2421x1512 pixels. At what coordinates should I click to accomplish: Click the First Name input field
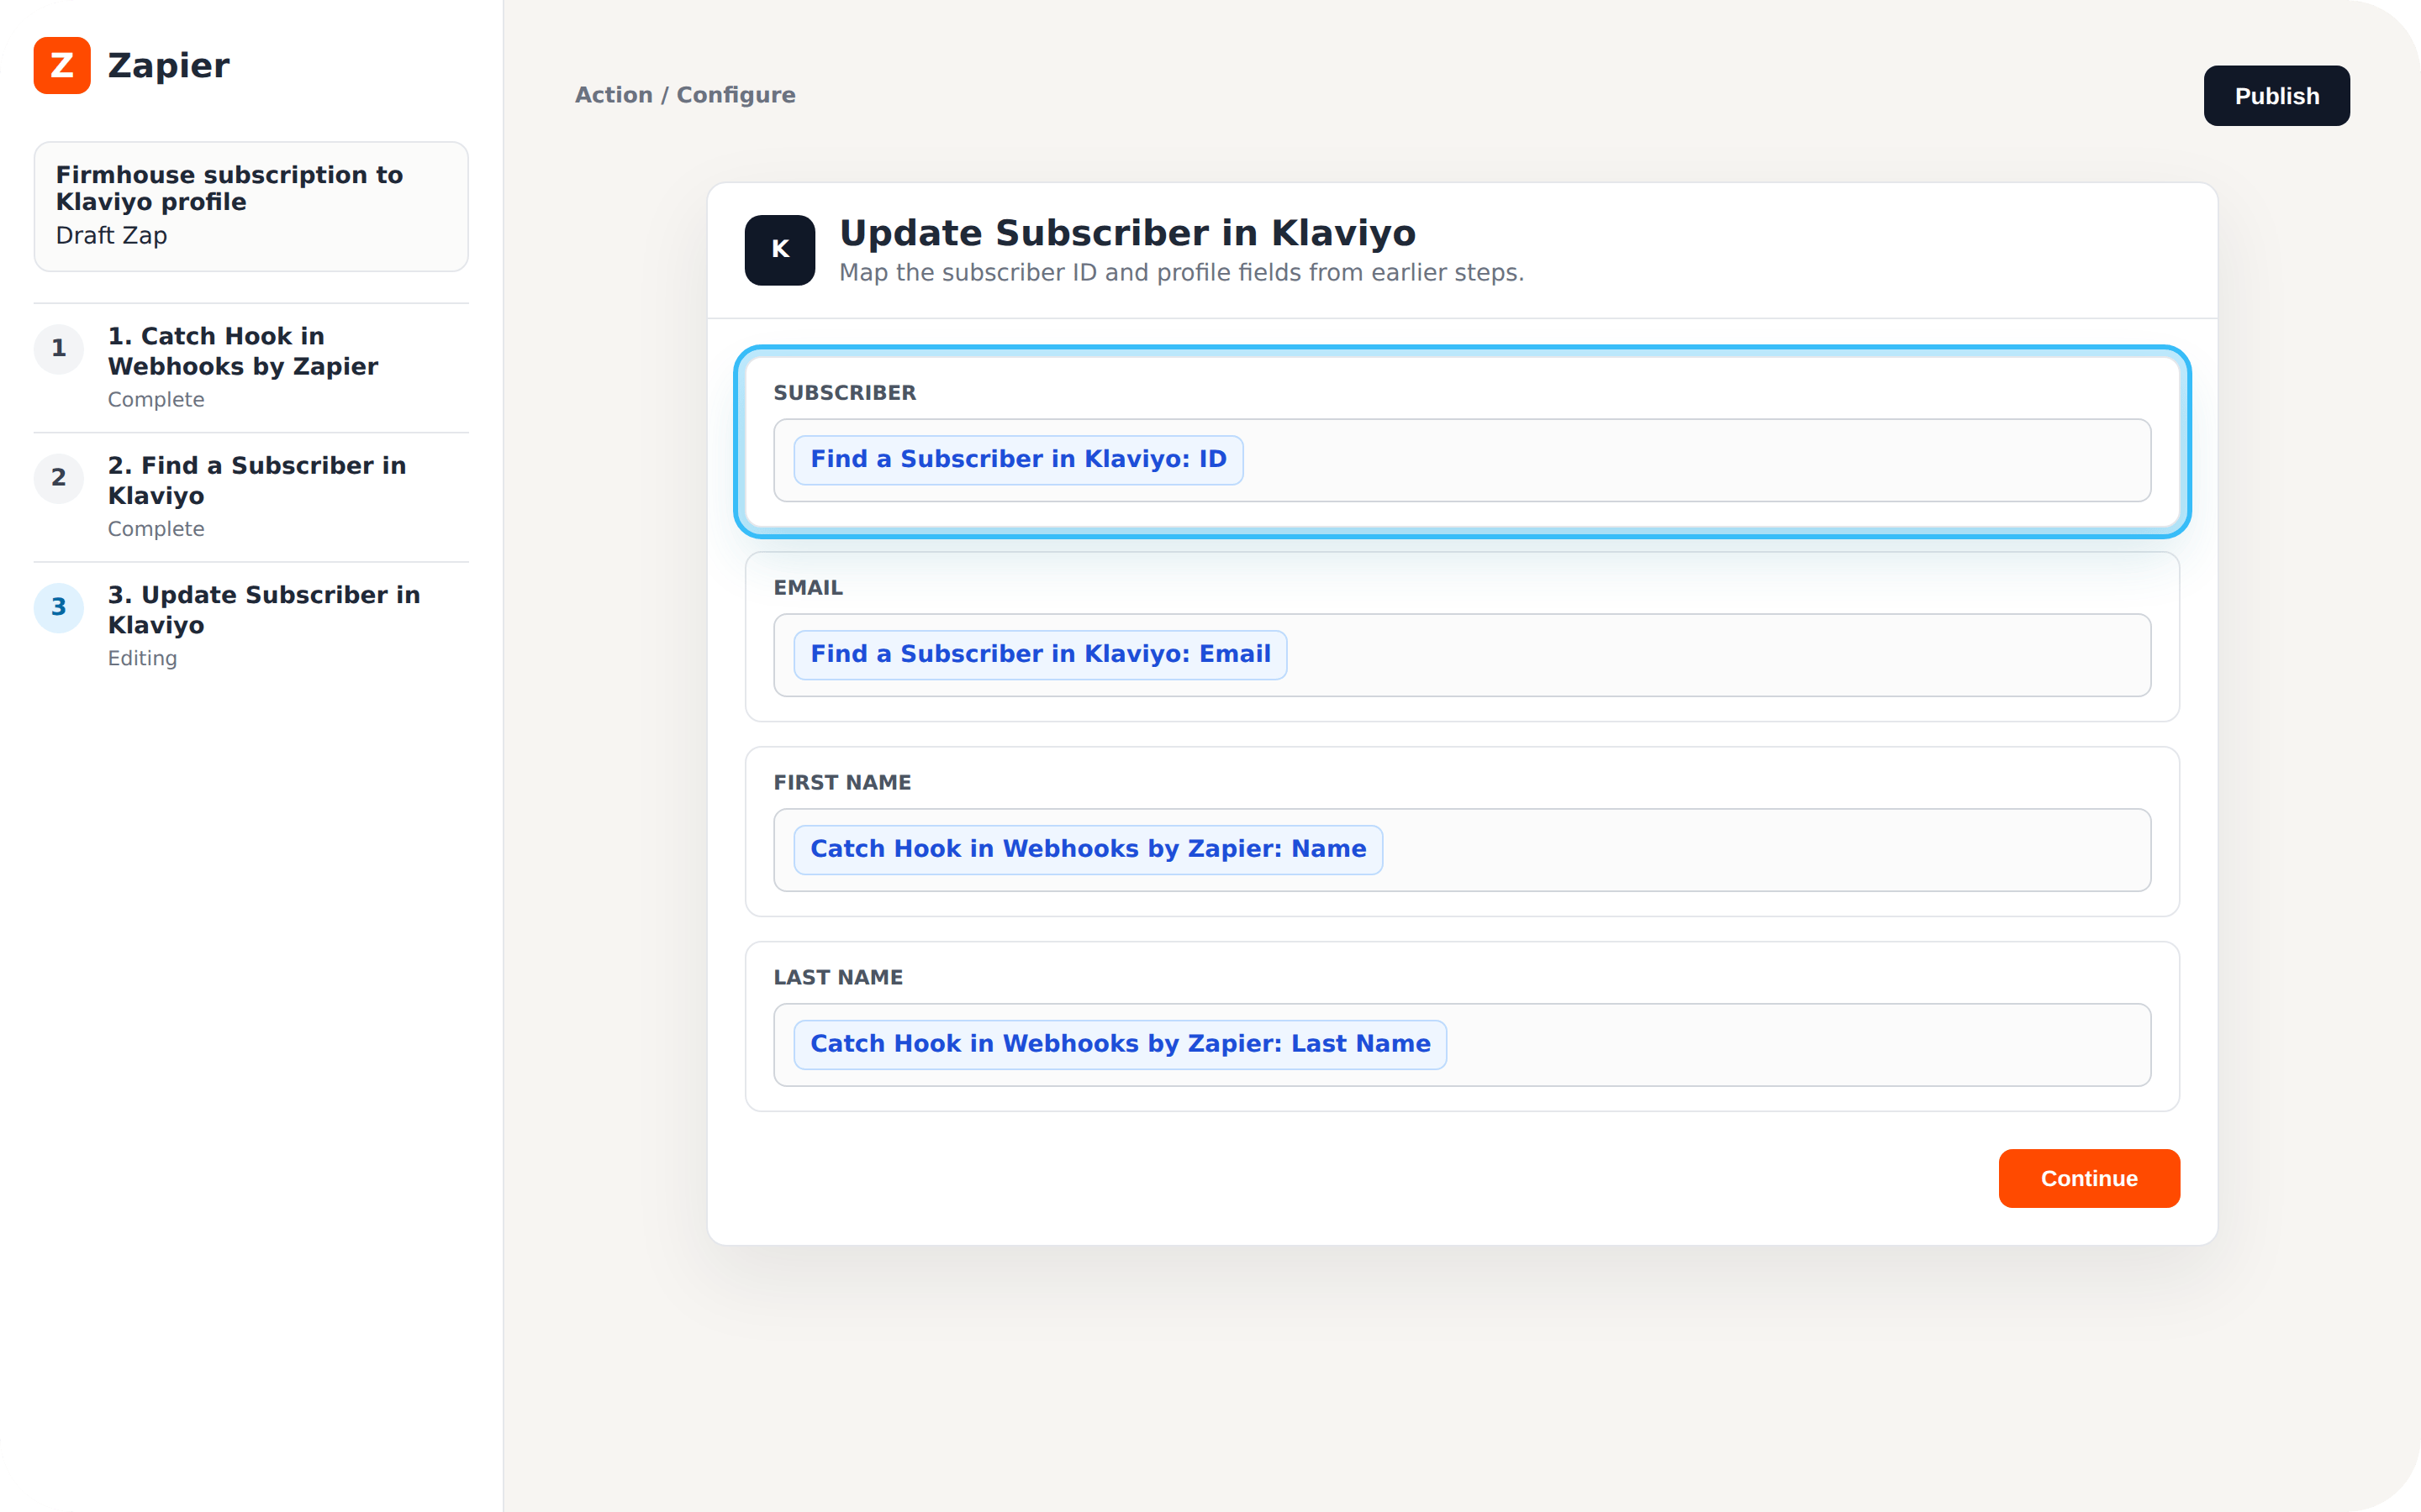tap(1462, 850)
